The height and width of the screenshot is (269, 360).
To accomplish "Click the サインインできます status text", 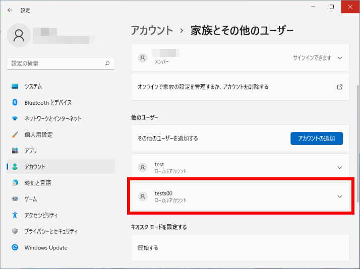I will click(312, 58).
